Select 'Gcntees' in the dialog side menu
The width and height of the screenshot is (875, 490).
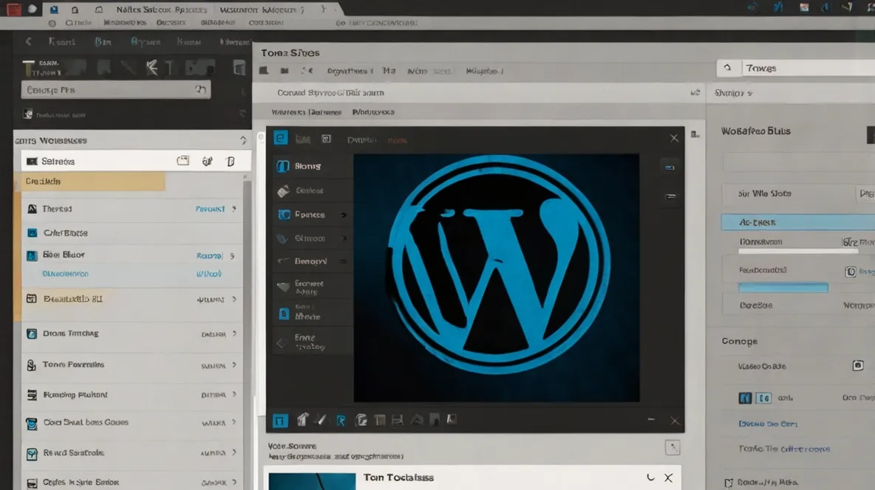point(313,190)
